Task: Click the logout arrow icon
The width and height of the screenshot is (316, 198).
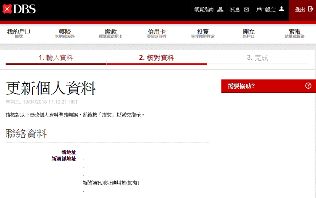Action: click(311, 9)
